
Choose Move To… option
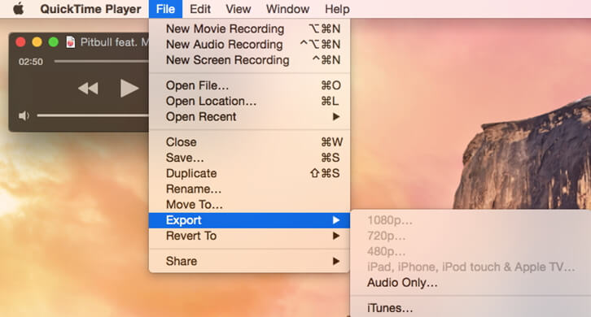click(250, 205)
